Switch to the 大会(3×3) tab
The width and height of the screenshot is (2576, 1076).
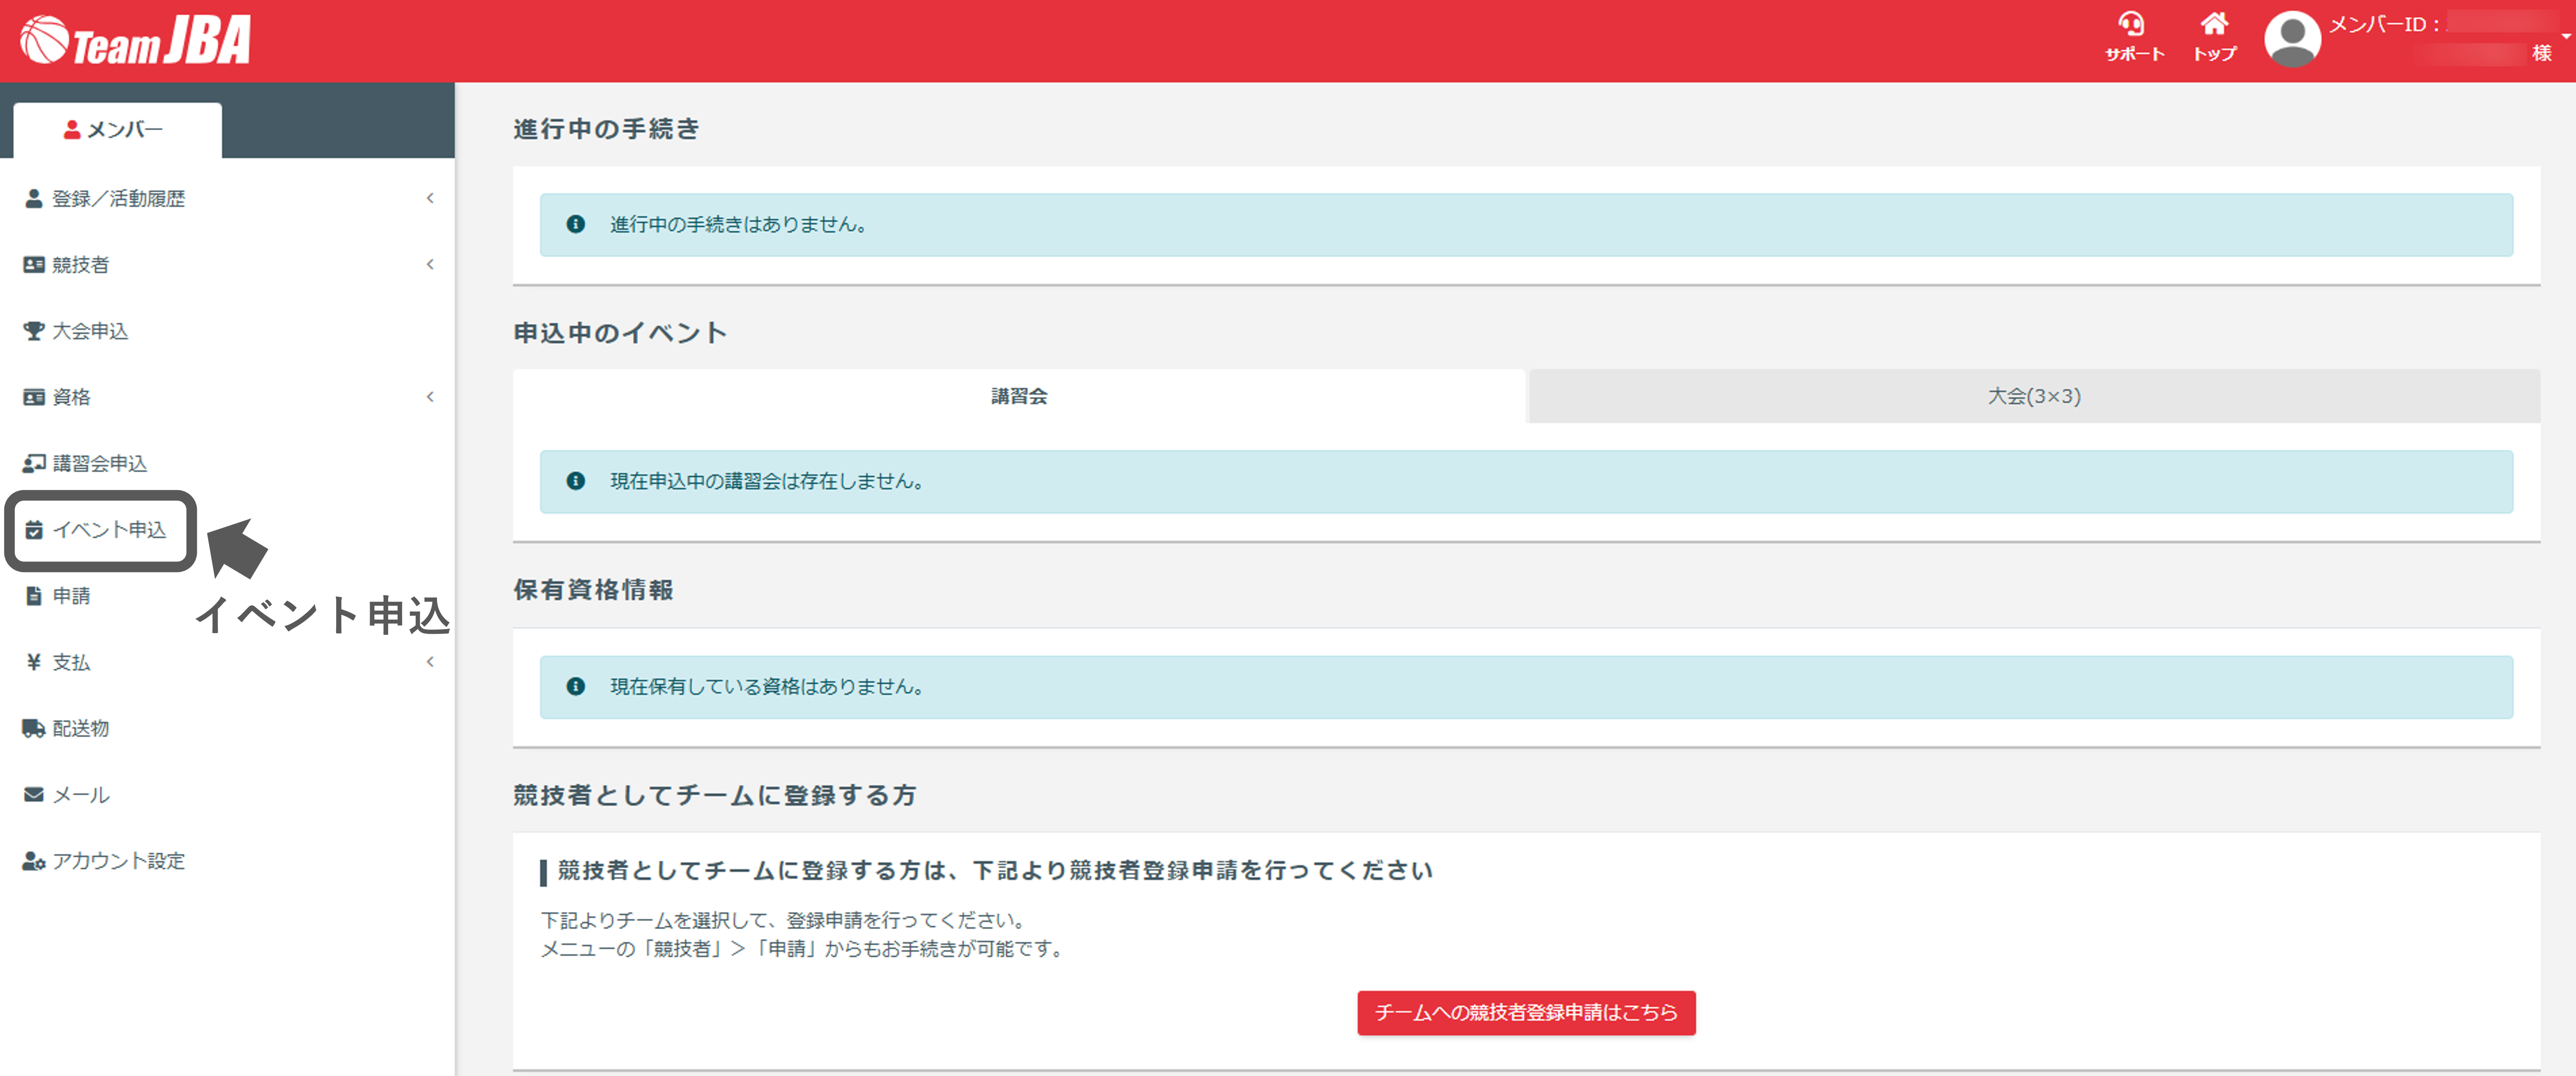pos(2033,397)
